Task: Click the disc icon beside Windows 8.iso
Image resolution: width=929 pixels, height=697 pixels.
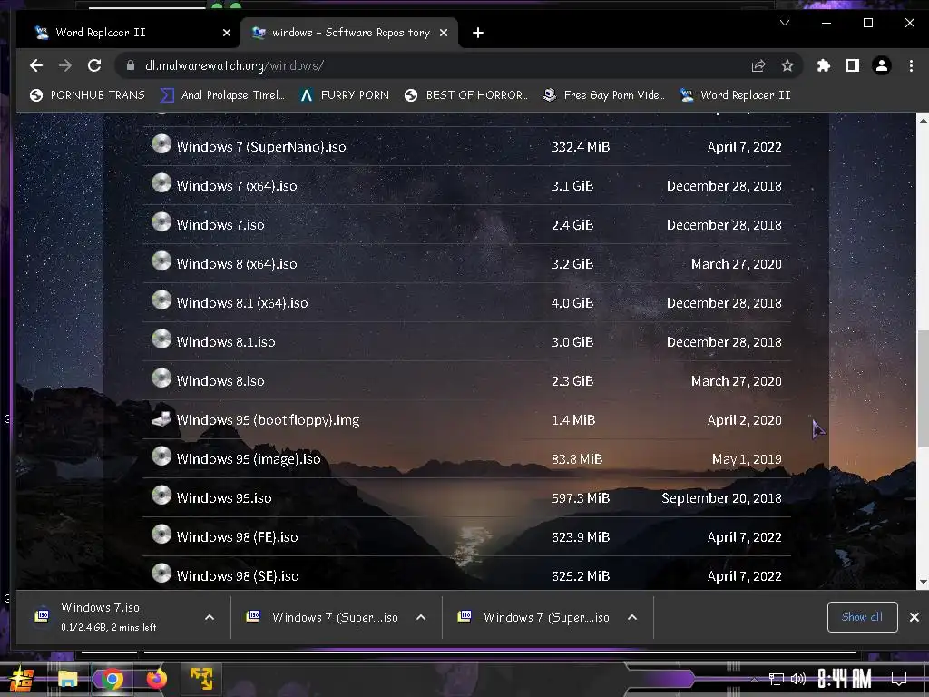Action: [x=161, y=378]
